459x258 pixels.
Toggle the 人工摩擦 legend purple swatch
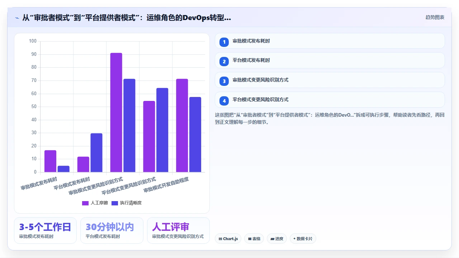pyautogui.click(x=85, y=203)
